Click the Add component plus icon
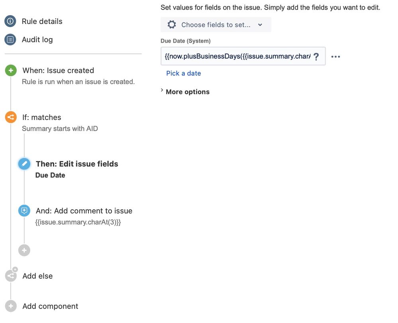The image size is (398, 323). (11, 306)
